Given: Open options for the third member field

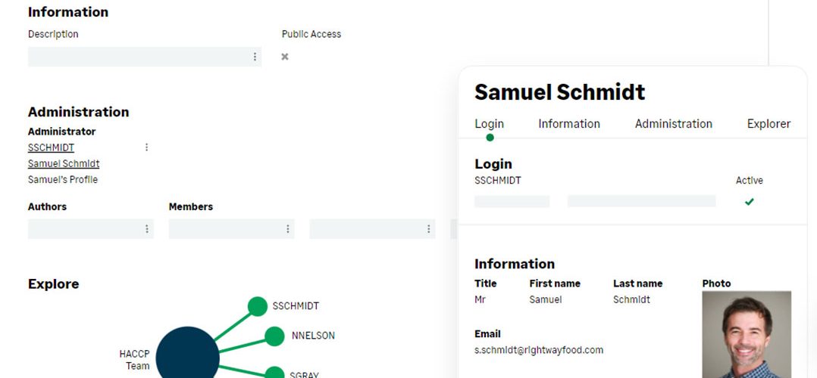Looking at the screenshot, I should click(x=428, y=229).
